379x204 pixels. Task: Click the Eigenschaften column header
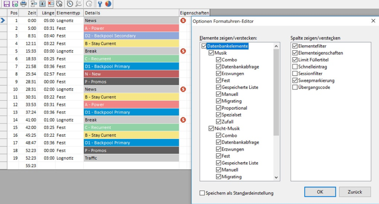pos(194,13)
